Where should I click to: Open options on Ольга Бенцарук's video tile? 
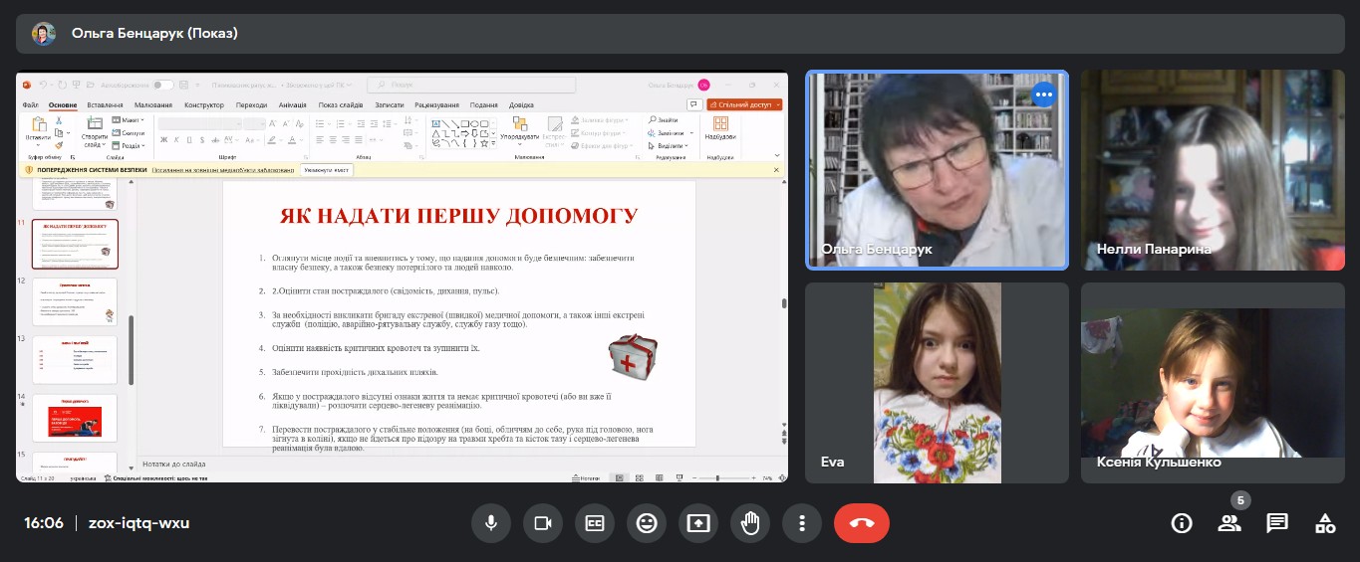point(1042,95)
